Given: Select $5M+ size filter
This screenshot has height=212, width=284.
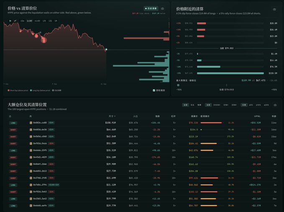Looking at the screenshot, I should [x=234, y=105].
